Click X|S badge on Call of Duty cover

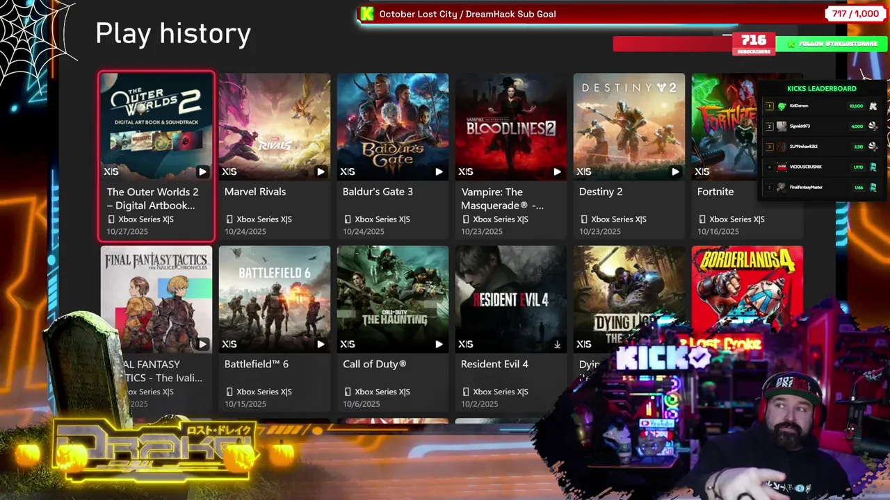tap(348, 344)
